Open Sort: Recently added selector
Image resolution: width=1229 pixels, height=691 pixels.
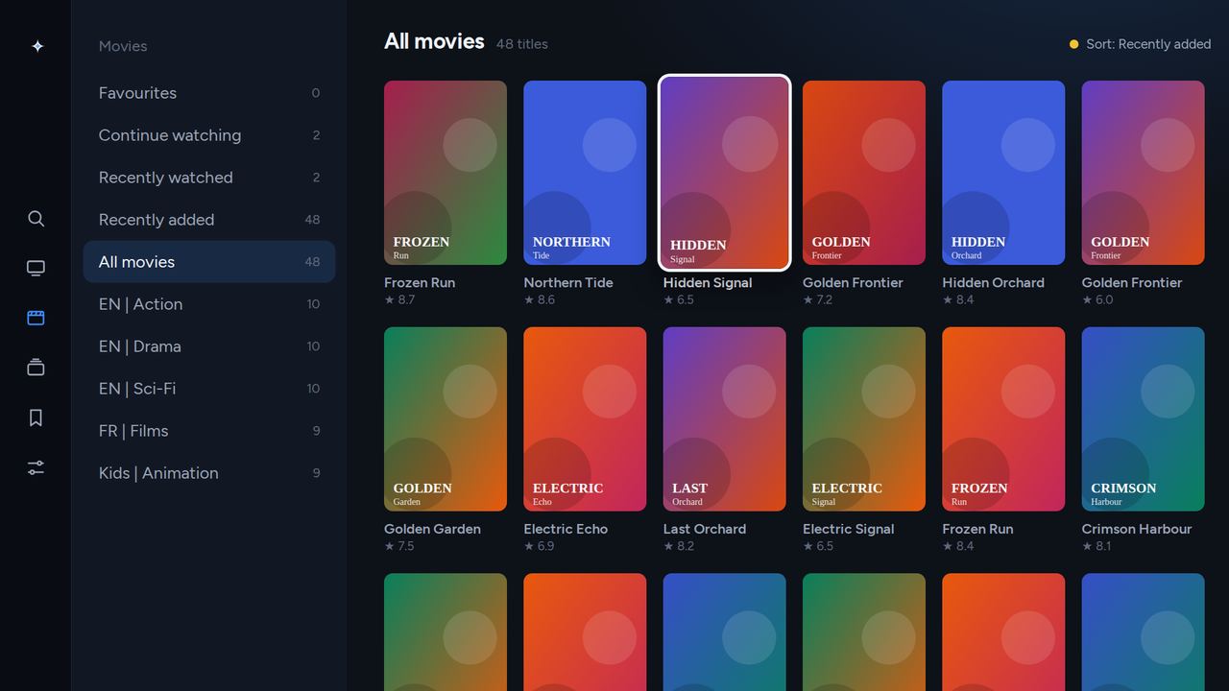point(1140,44)
